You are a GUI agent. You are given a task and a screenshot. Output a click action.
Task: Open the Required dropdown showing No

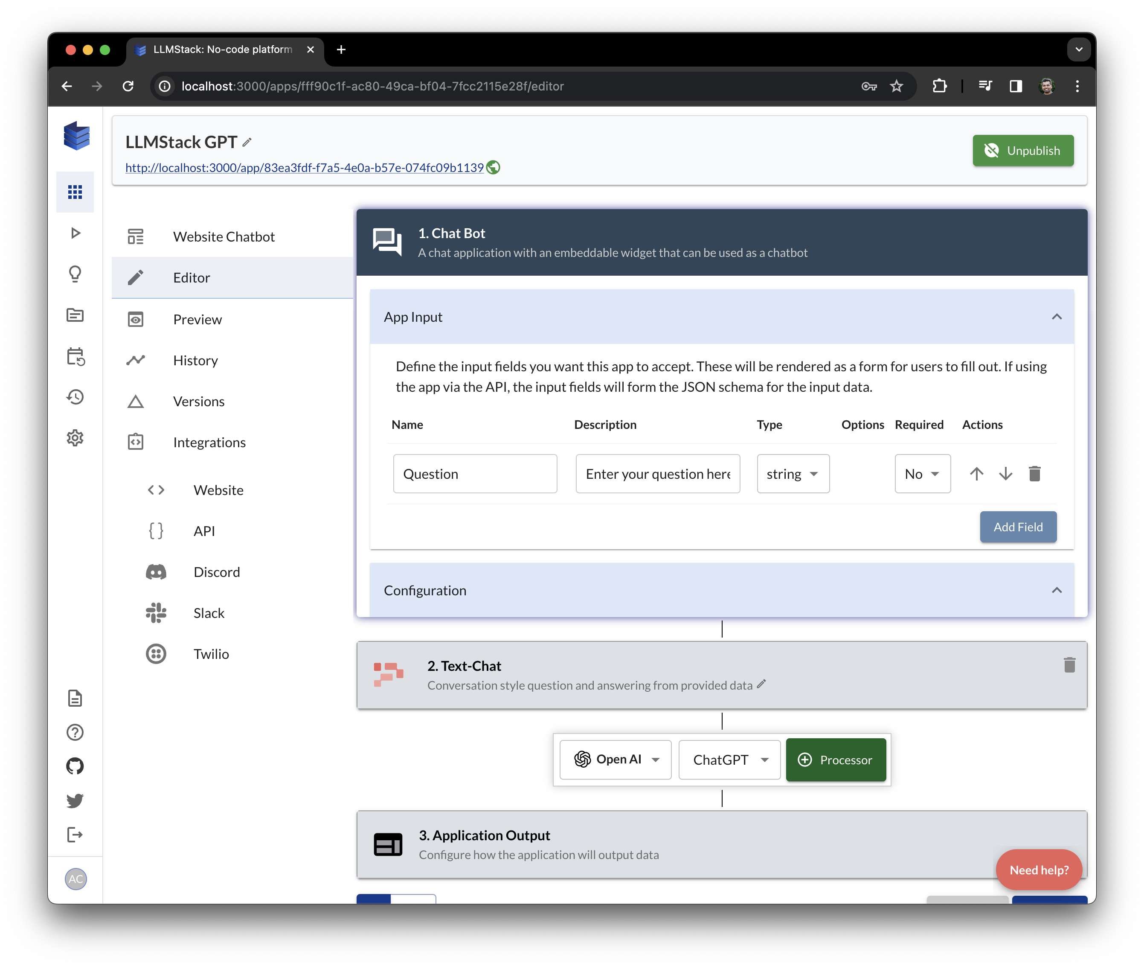(922, 474)
